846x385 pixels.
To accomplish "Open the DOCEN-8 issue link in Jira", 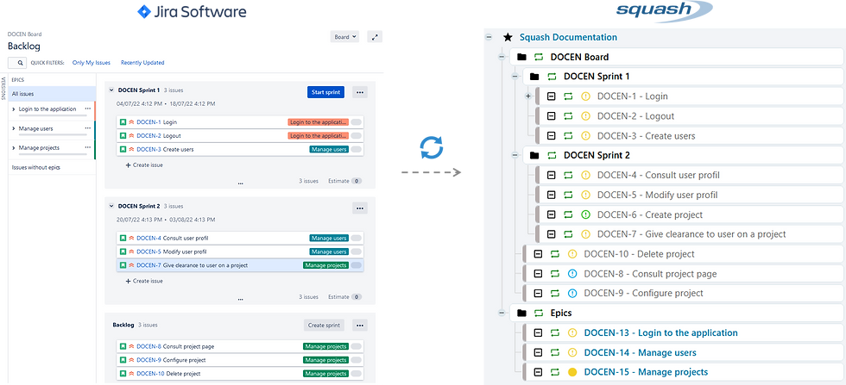I will [148, 347].
